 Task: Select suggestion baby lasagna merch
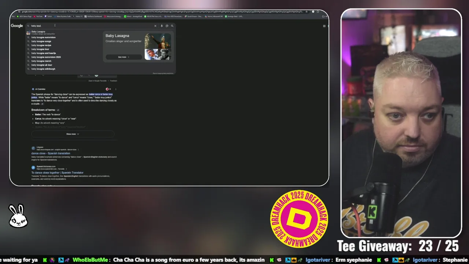click(41, 61)
